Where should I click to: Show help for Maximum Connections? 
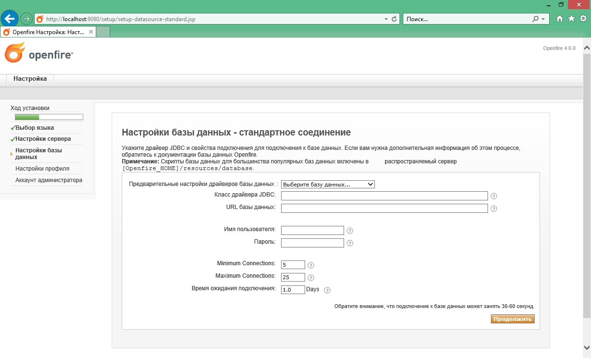[311, 278]
